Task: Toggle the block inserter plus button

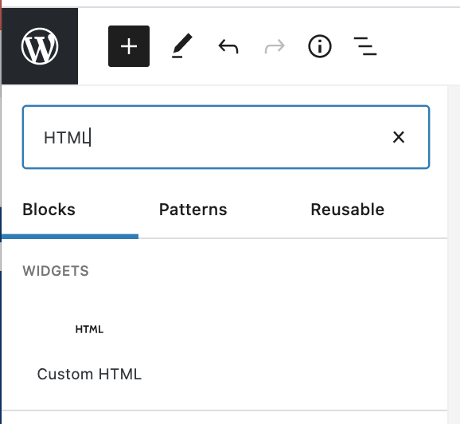Action: (x=129, y=46)
